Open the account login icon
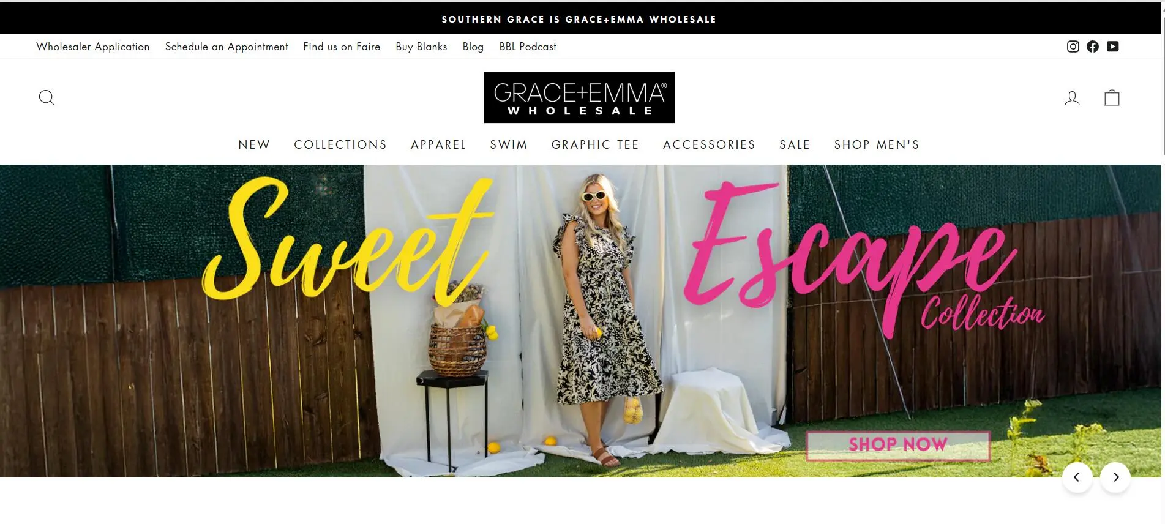The image size is (1165, 524). 1072,98
